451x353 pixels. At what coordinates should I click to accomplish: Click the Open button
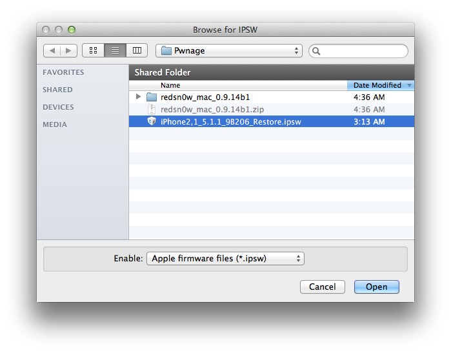click(x=377, y=287)
